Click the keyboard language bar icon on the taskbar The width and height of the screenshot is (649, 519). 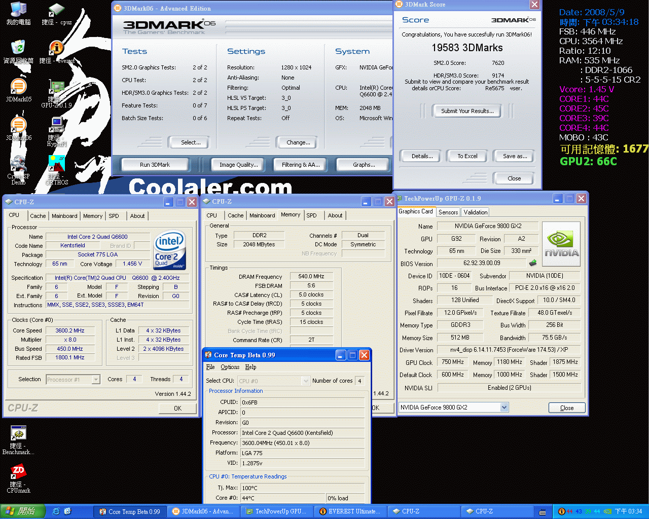point(543,512)
